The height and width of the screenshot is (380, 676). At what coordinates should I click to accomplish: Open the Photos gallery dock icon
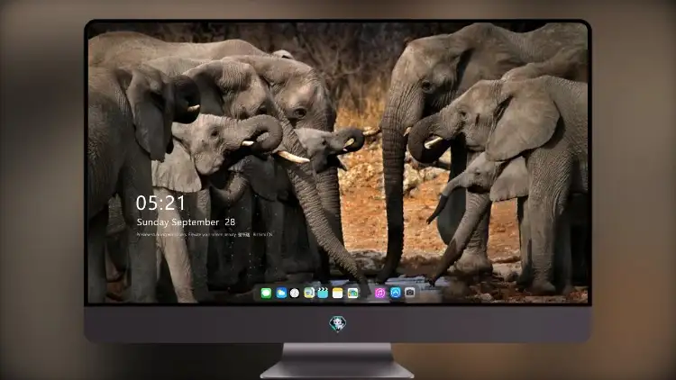coord(352,294)
